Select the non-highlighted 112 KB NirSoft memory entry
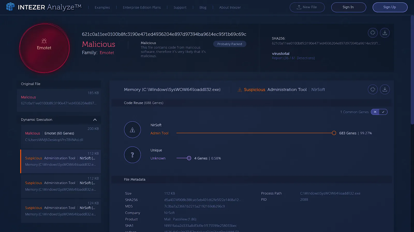The image size is (414, 232). click(x=61, y=186)
